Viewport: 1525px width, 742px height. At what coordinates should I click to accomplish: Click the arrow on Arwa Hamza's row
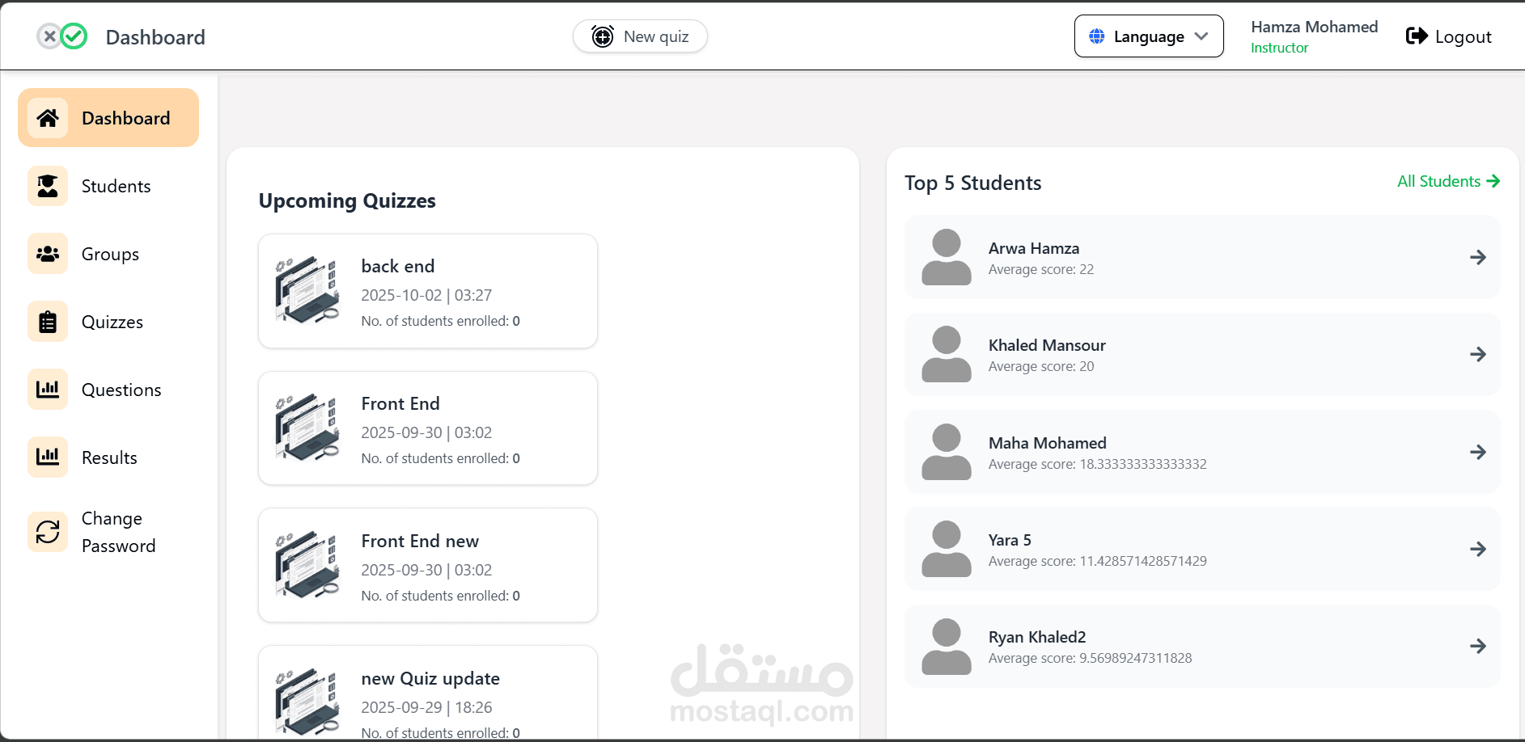click(x=1478, y=257)
